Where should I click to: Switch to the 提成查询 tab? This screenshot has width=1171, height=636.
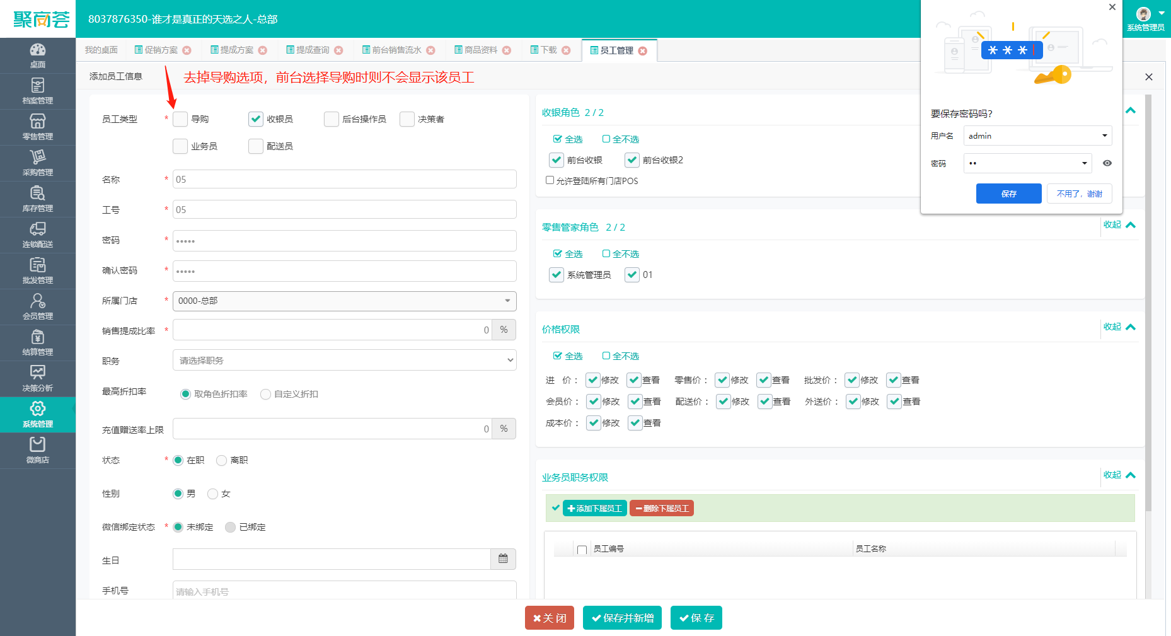pos(313,50)
